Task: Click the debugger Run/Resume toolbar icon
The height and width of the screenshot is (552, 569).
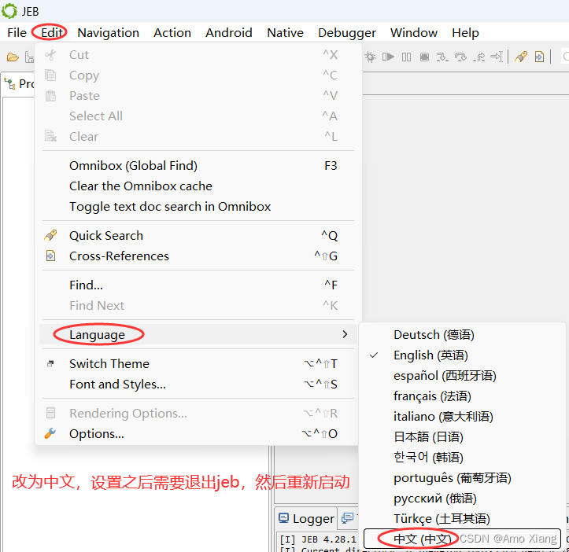Action: tap(388, 57)
